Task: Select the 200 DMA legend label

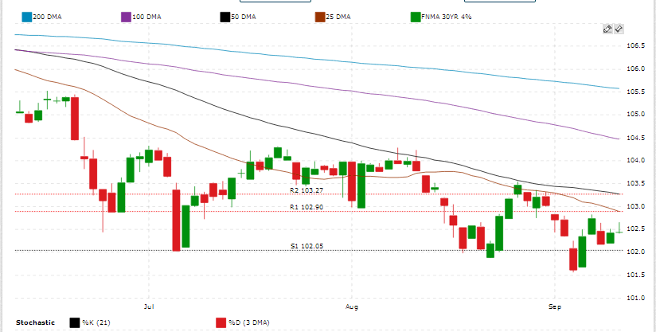Action: point(47,18)
